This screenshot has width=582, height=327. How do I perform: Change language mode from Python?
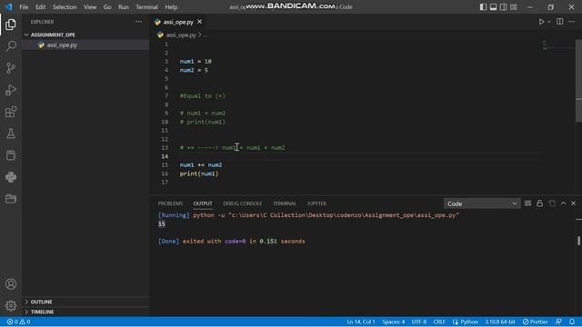pos(469,322)
